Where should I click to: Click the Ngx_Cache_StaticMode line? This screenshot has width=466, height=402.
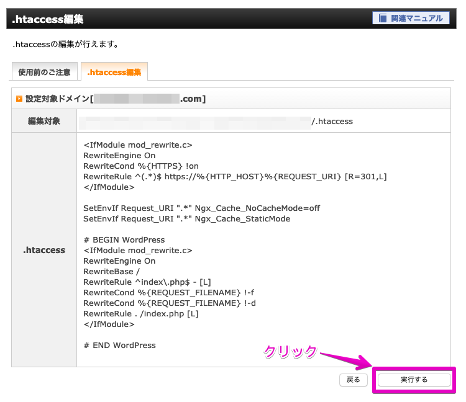pos(186,218)
